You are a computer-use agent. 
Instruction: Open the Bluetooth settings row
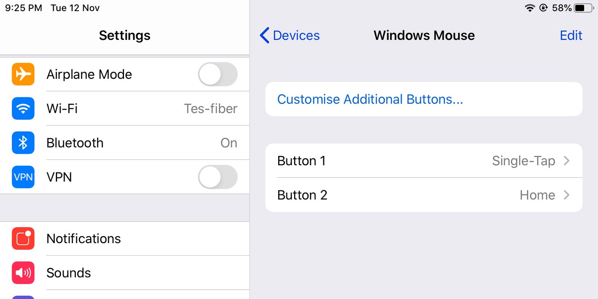pyautogui.click(x=142, y=143)
